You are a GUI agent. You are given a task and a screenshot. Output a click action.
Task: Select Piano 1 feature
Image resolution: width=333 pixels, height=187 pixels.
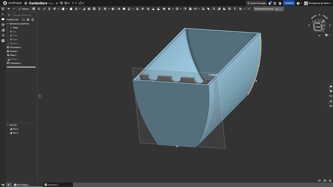click(13, 55)
